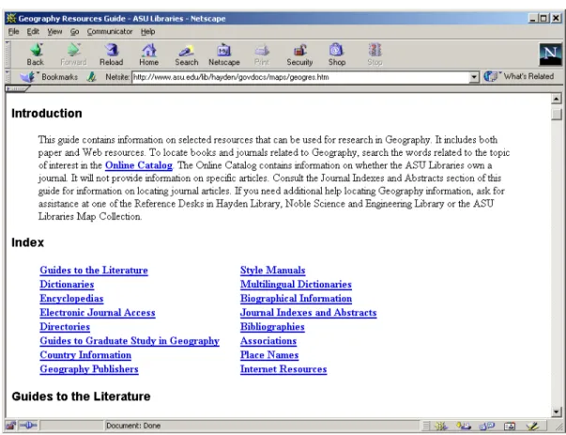Follow the Biographical Information link
Viewport: 566px width, 435px height.
tap(296, 299)
